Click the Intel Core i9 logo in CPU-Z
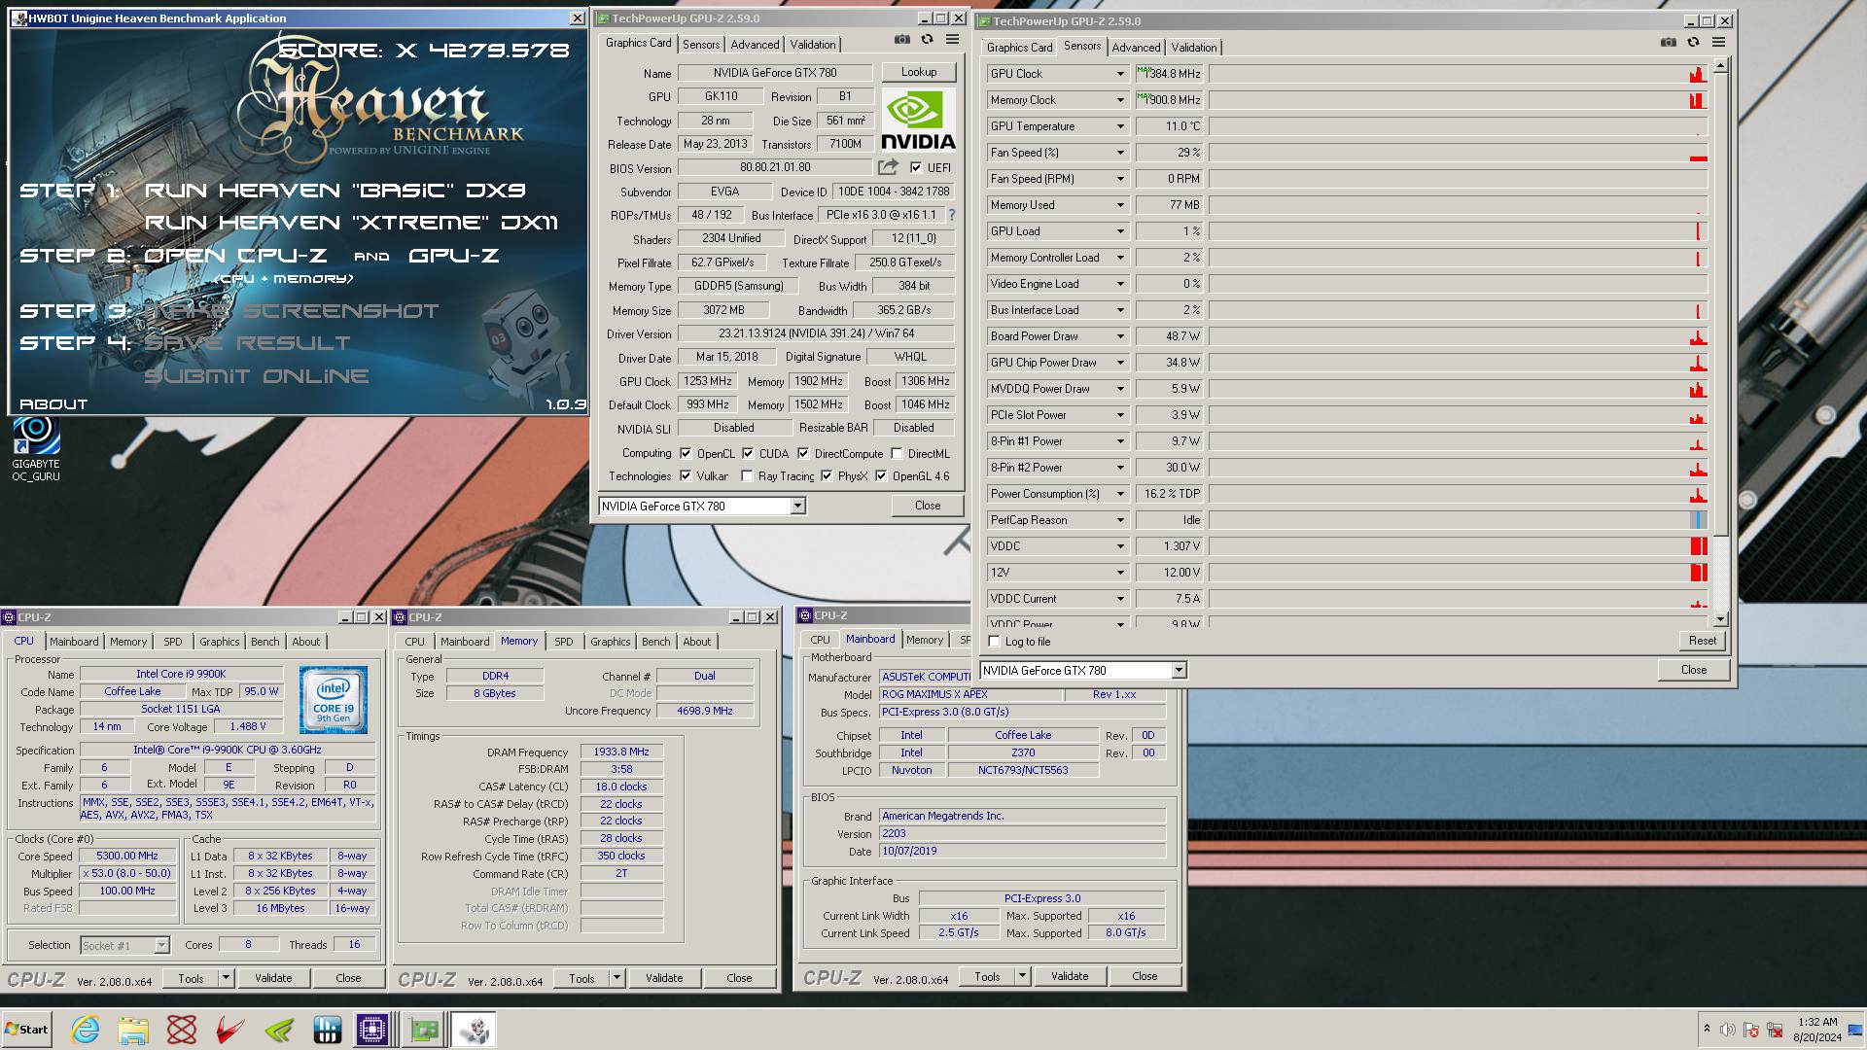1867x1050 pixels. 334,700
